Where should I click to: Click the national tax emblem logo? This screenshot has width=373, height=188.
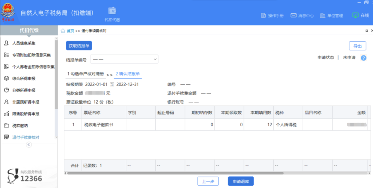pyautogui.click(x=8, y=12)
